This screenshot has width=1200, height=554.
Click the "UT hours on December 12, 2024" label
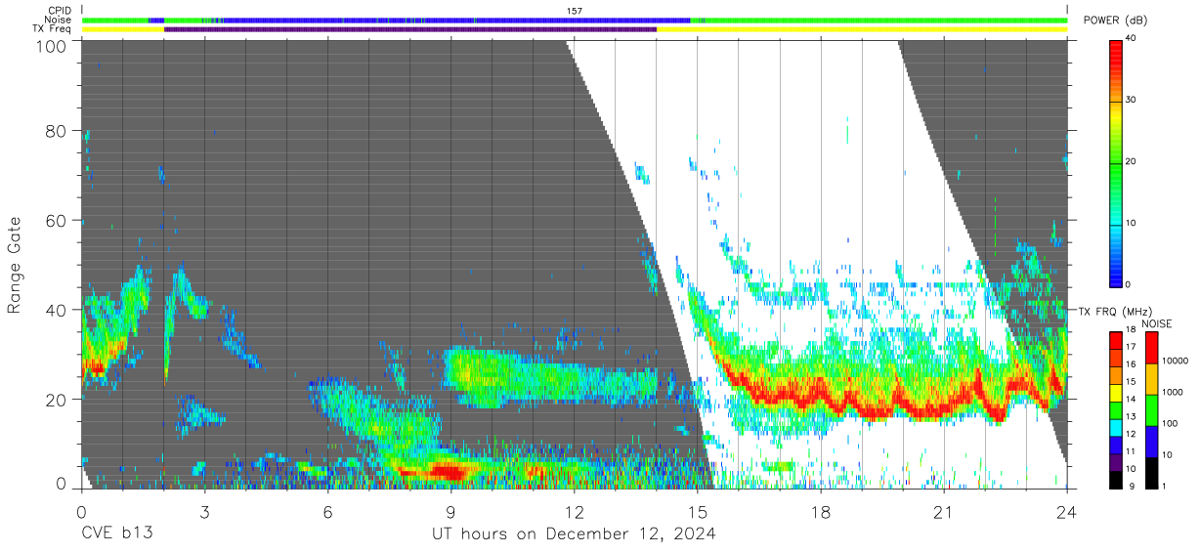pos(575,534)
